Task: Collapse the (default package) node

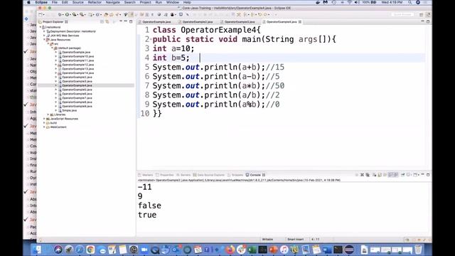Action: click(52, 48)
